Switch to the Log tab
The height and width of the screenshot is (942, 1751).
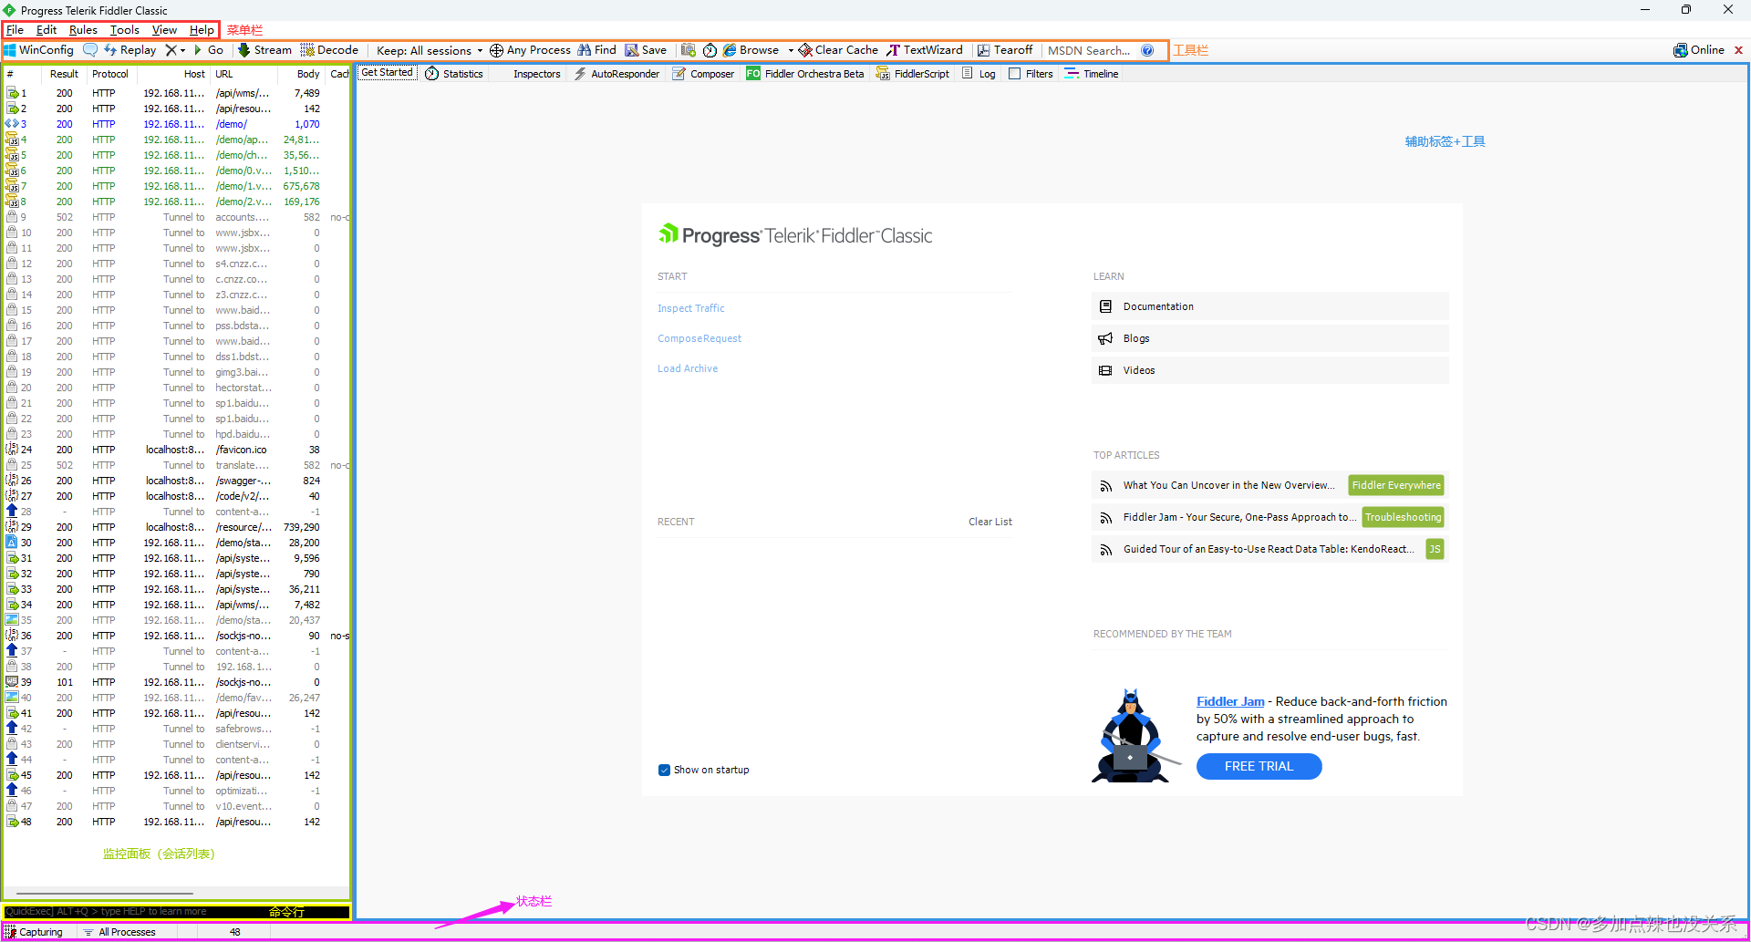(979, 74)
